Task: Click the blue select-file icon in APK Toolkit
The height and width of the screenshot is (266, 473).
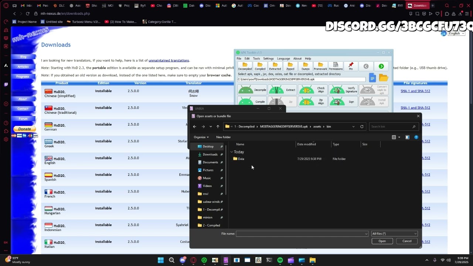Action: point(372,78)
